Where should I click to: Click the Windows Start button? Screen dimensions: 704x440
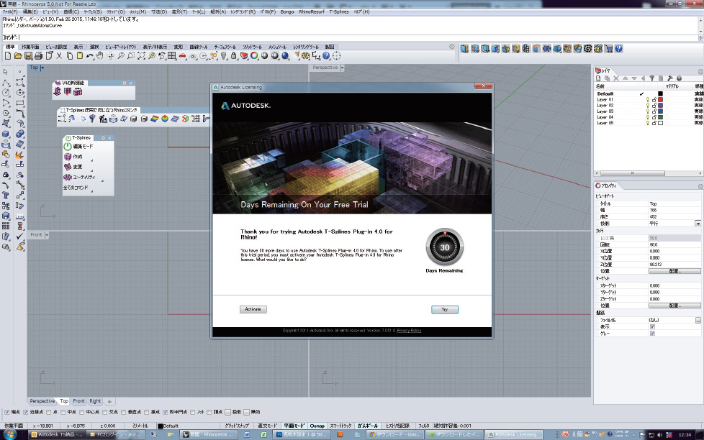point(10,434)
